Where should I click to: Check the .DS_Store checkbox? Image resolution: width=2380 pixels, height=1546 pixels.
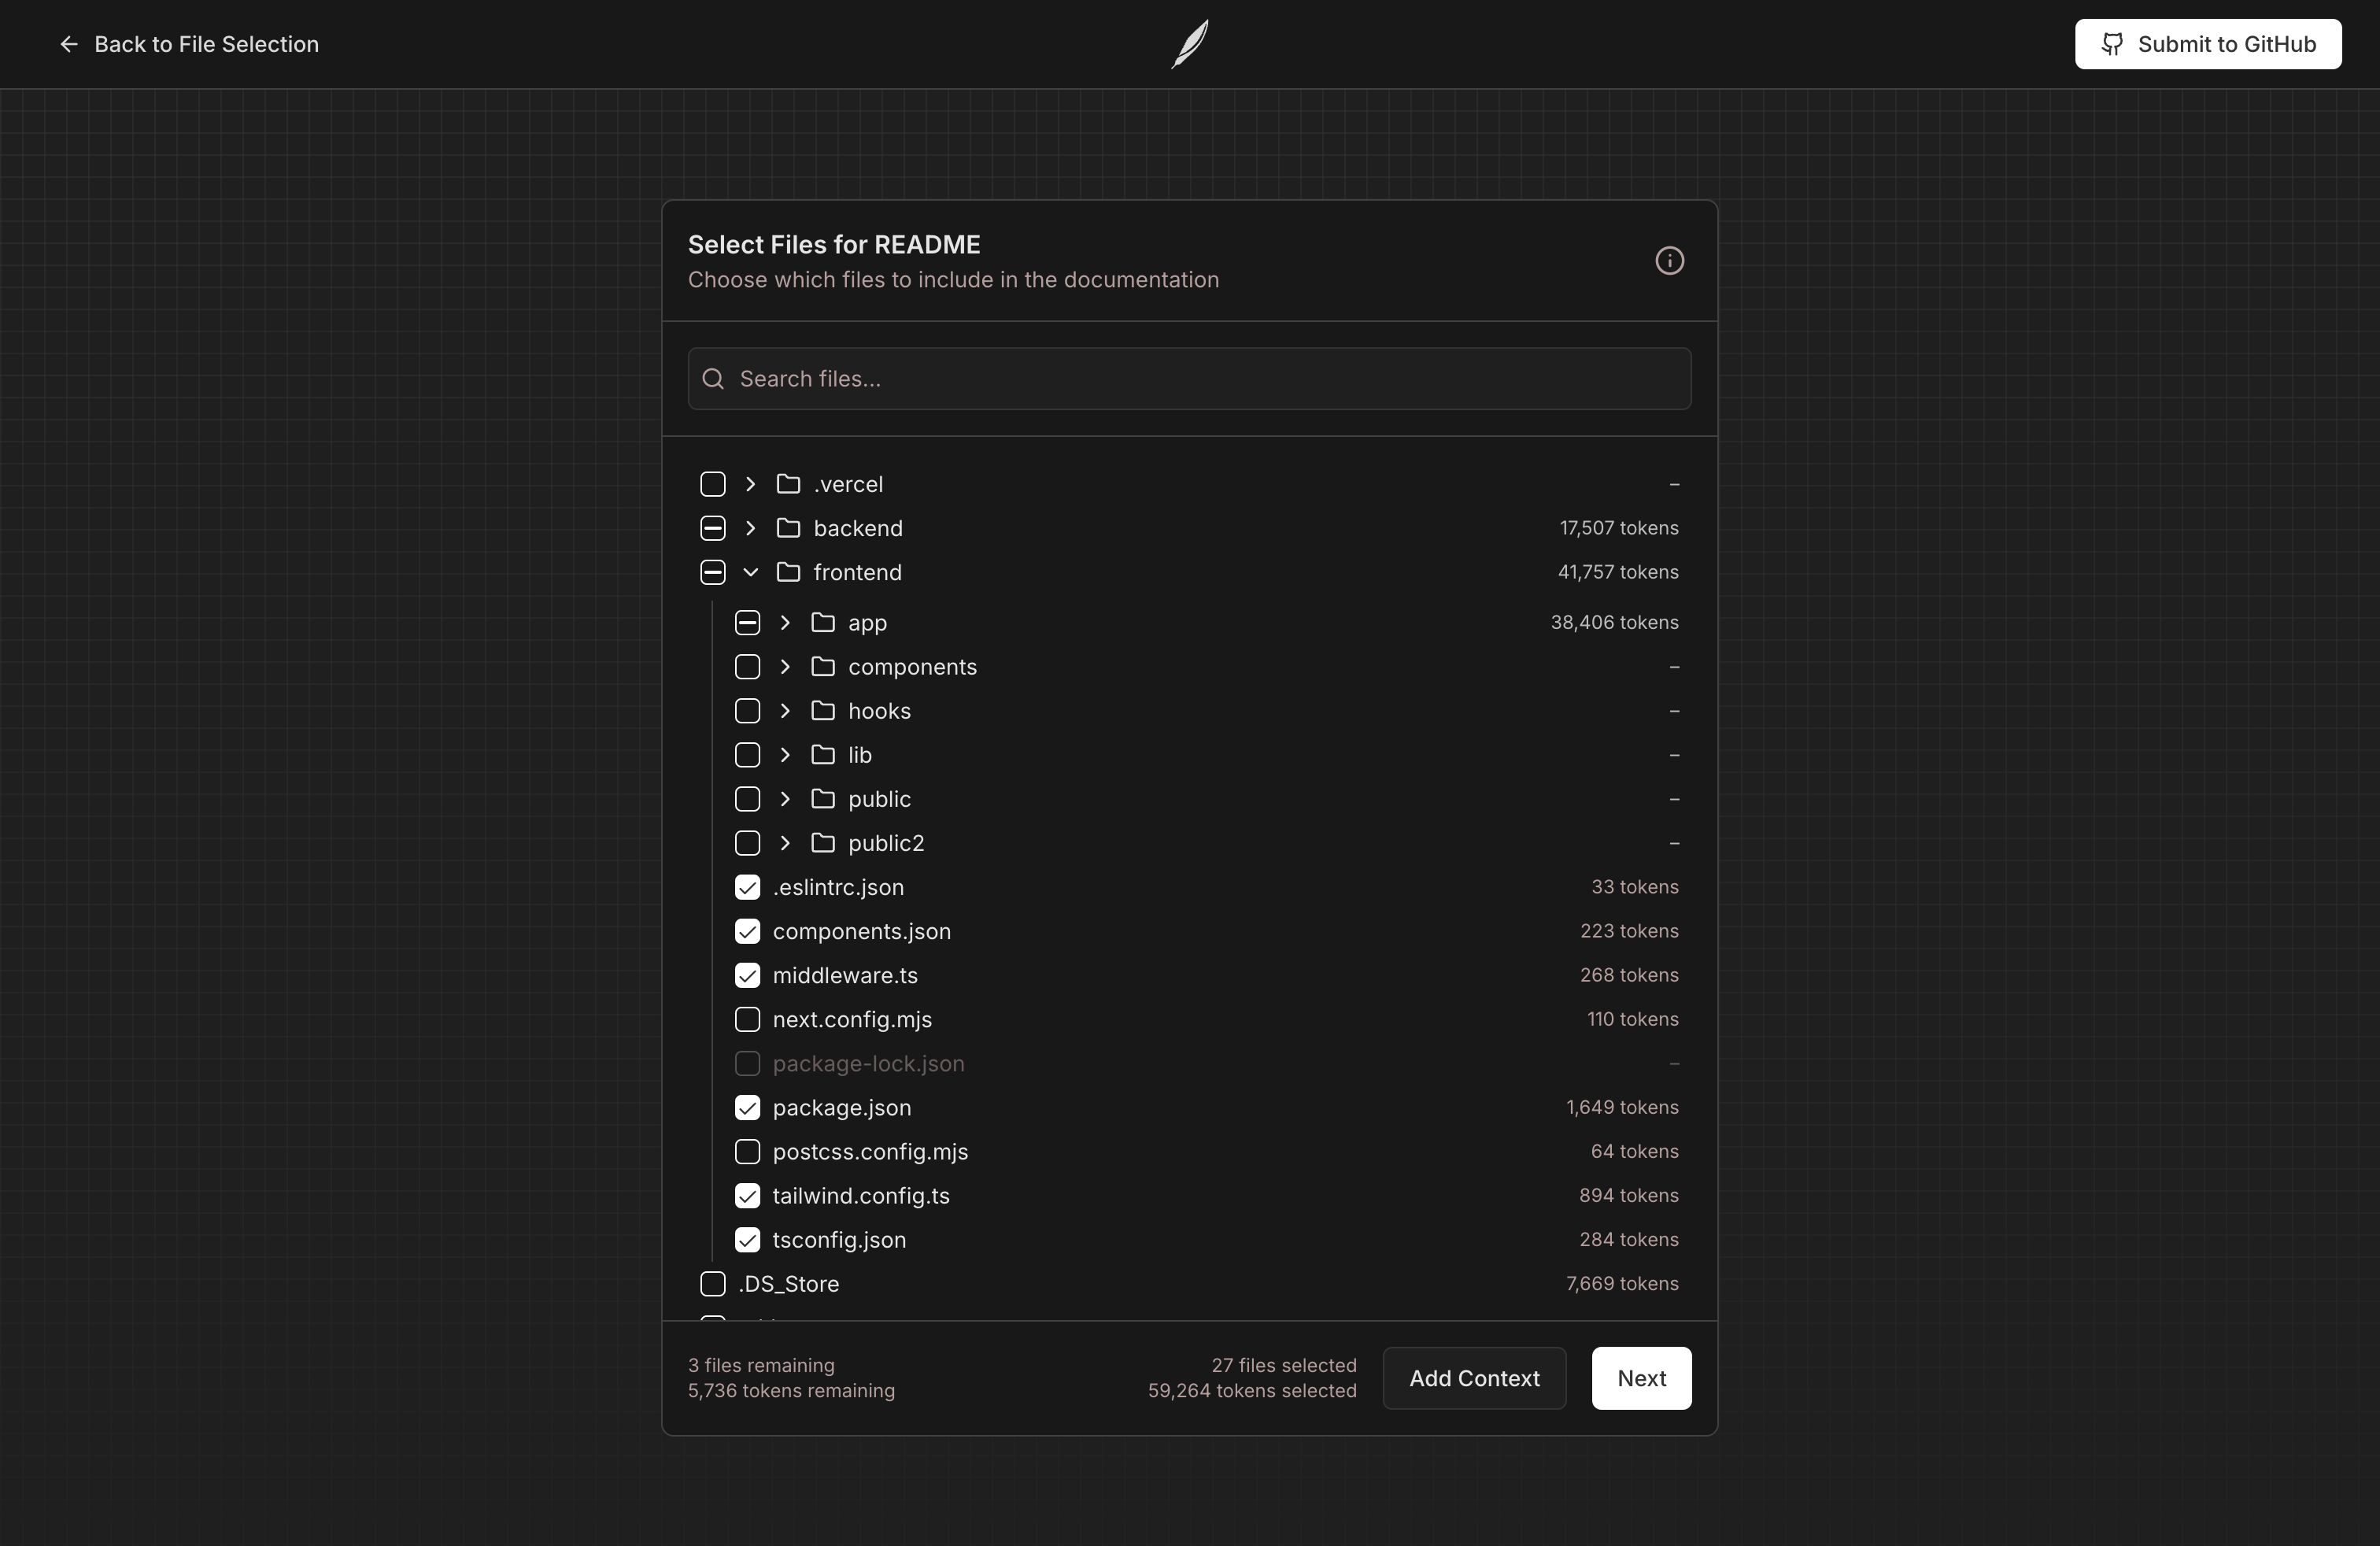(x=713, y=1283)
